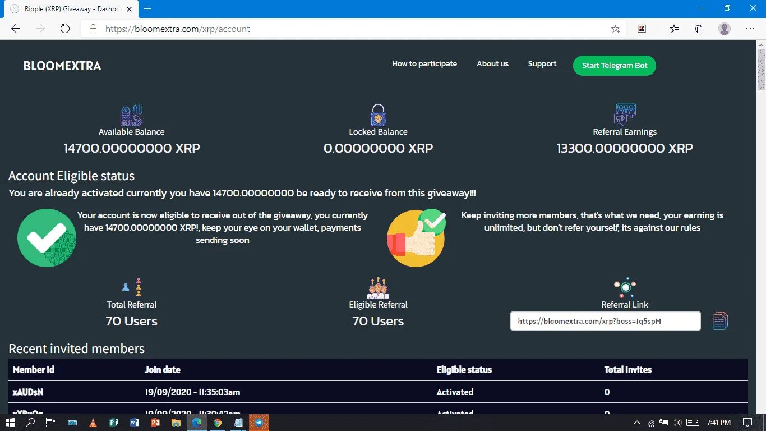Open the browser profile menu
The height and width of the screenshot is (431, 766).
pos(725,29)
